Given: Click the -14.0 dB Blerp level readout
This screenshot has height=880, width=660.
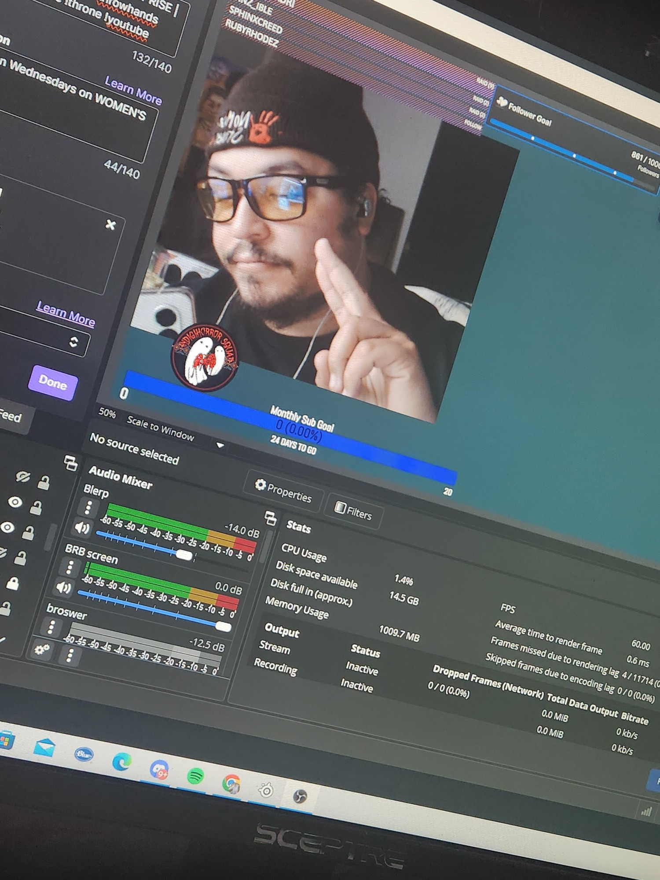Looking at the screenshot, I should (242, 529).
